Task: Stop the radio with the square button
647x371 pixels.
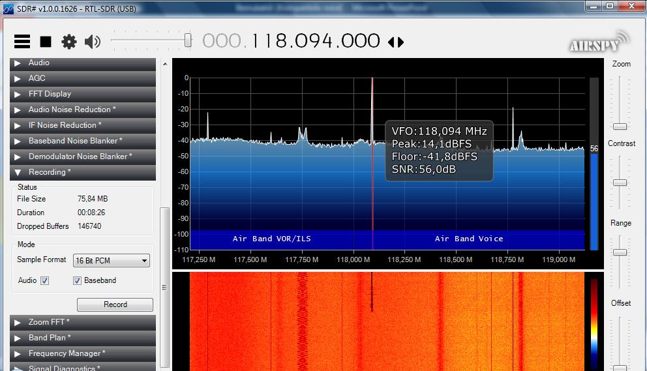Action: pos(46,42)
